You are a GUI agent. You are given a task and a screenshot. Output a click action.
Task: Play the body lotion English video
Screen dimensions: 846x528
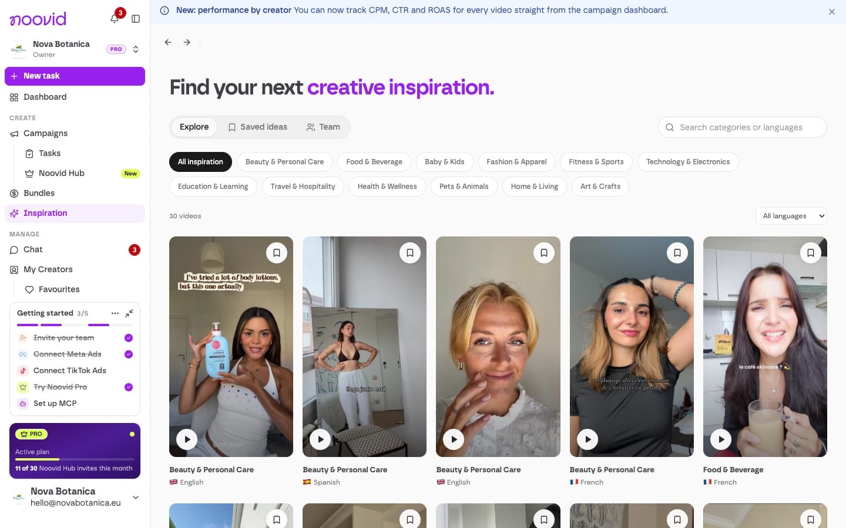[x=187, y=439]
